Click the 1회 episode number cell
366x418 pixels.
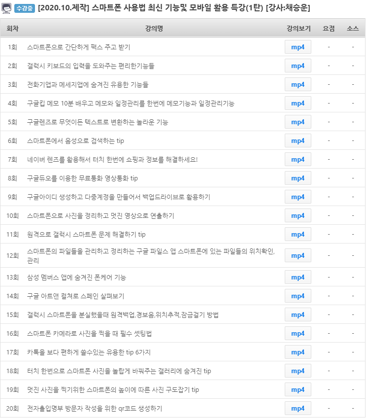coord(12,47)
